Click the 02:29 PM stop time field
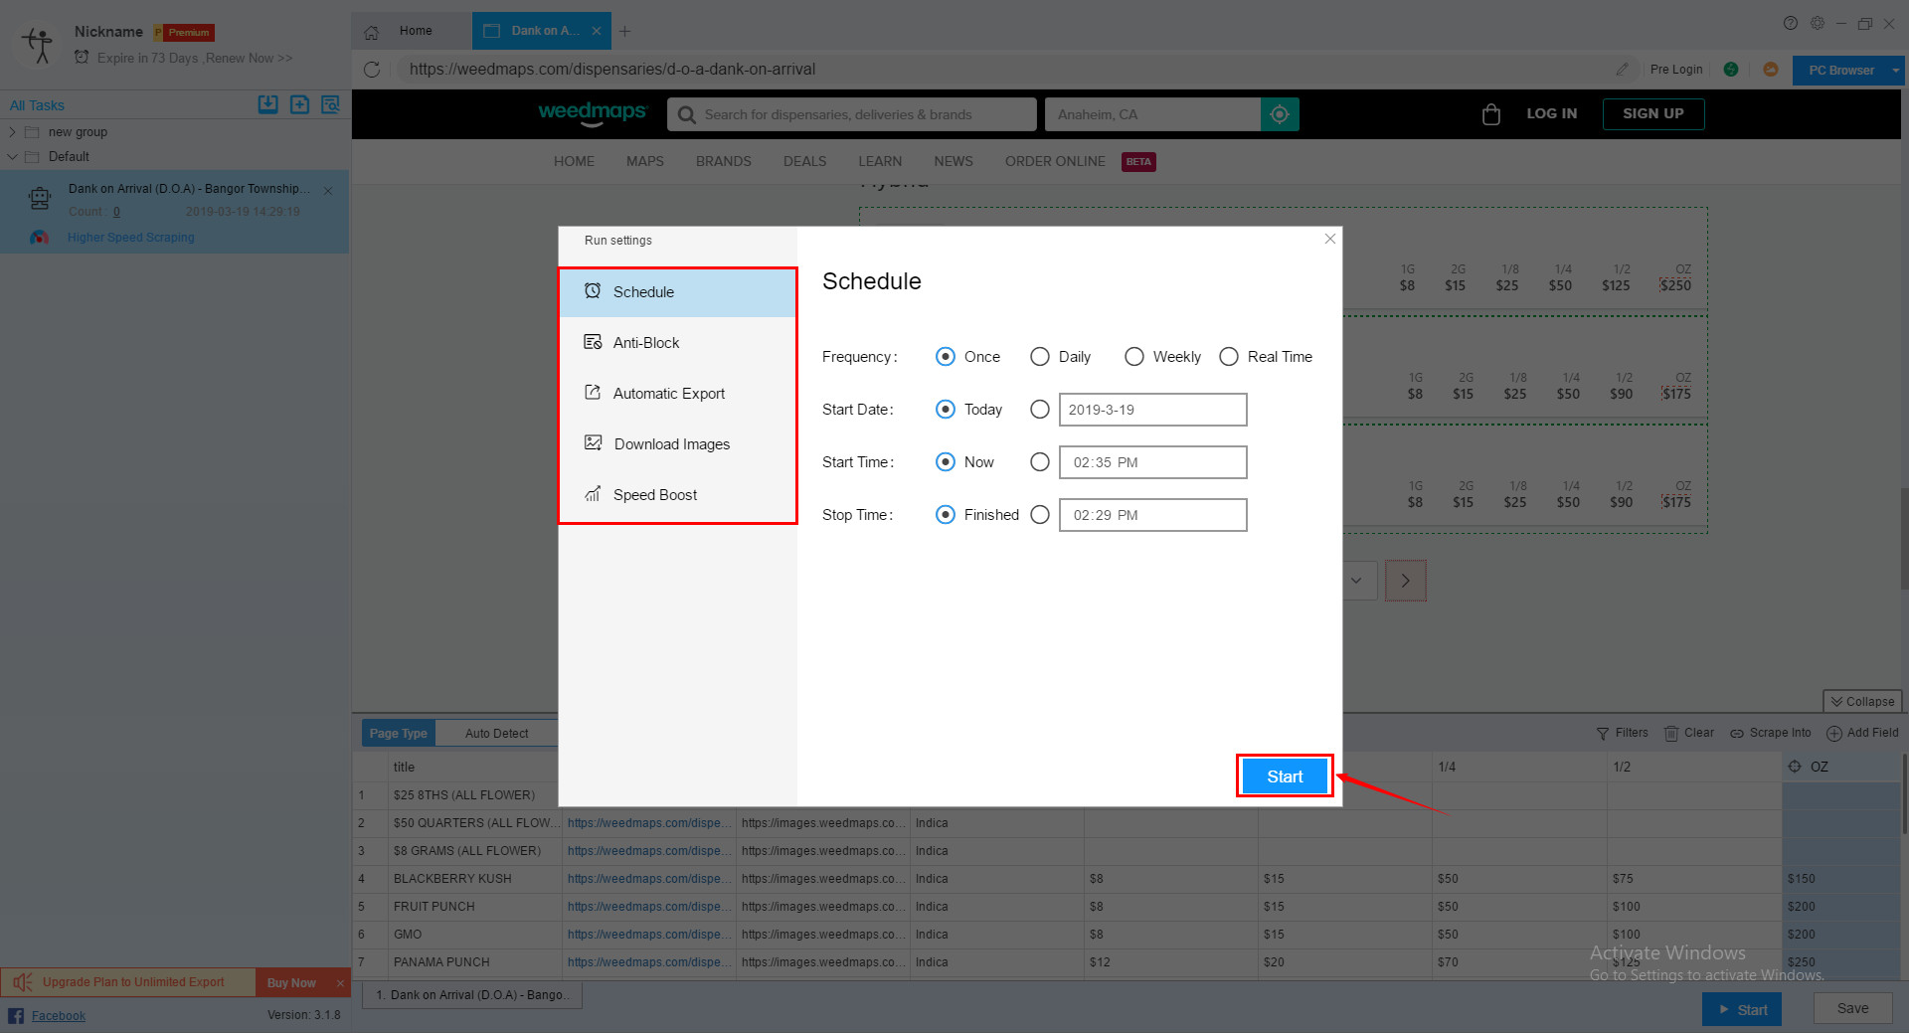1909x1033 pixels. click(1152, 515)
